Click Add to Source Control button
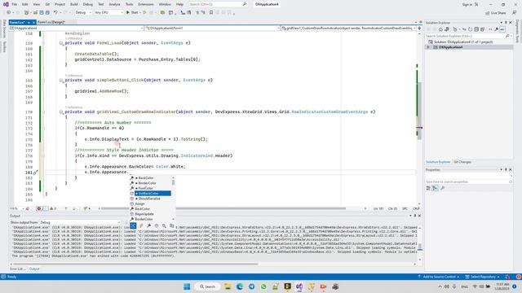 (439, 277)
